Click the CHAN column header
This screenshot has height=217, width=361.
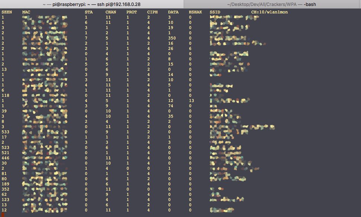point(110,12)
